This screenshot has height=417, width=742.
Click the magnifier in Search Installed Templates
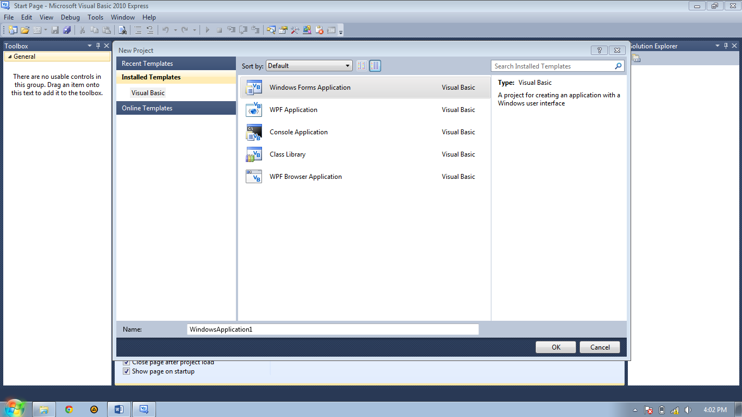618,66
